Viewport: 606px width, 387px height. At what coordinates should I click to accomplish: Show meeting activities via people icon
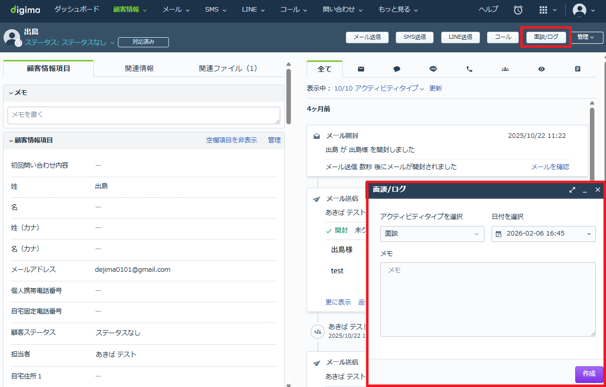(x=505, y=69)
